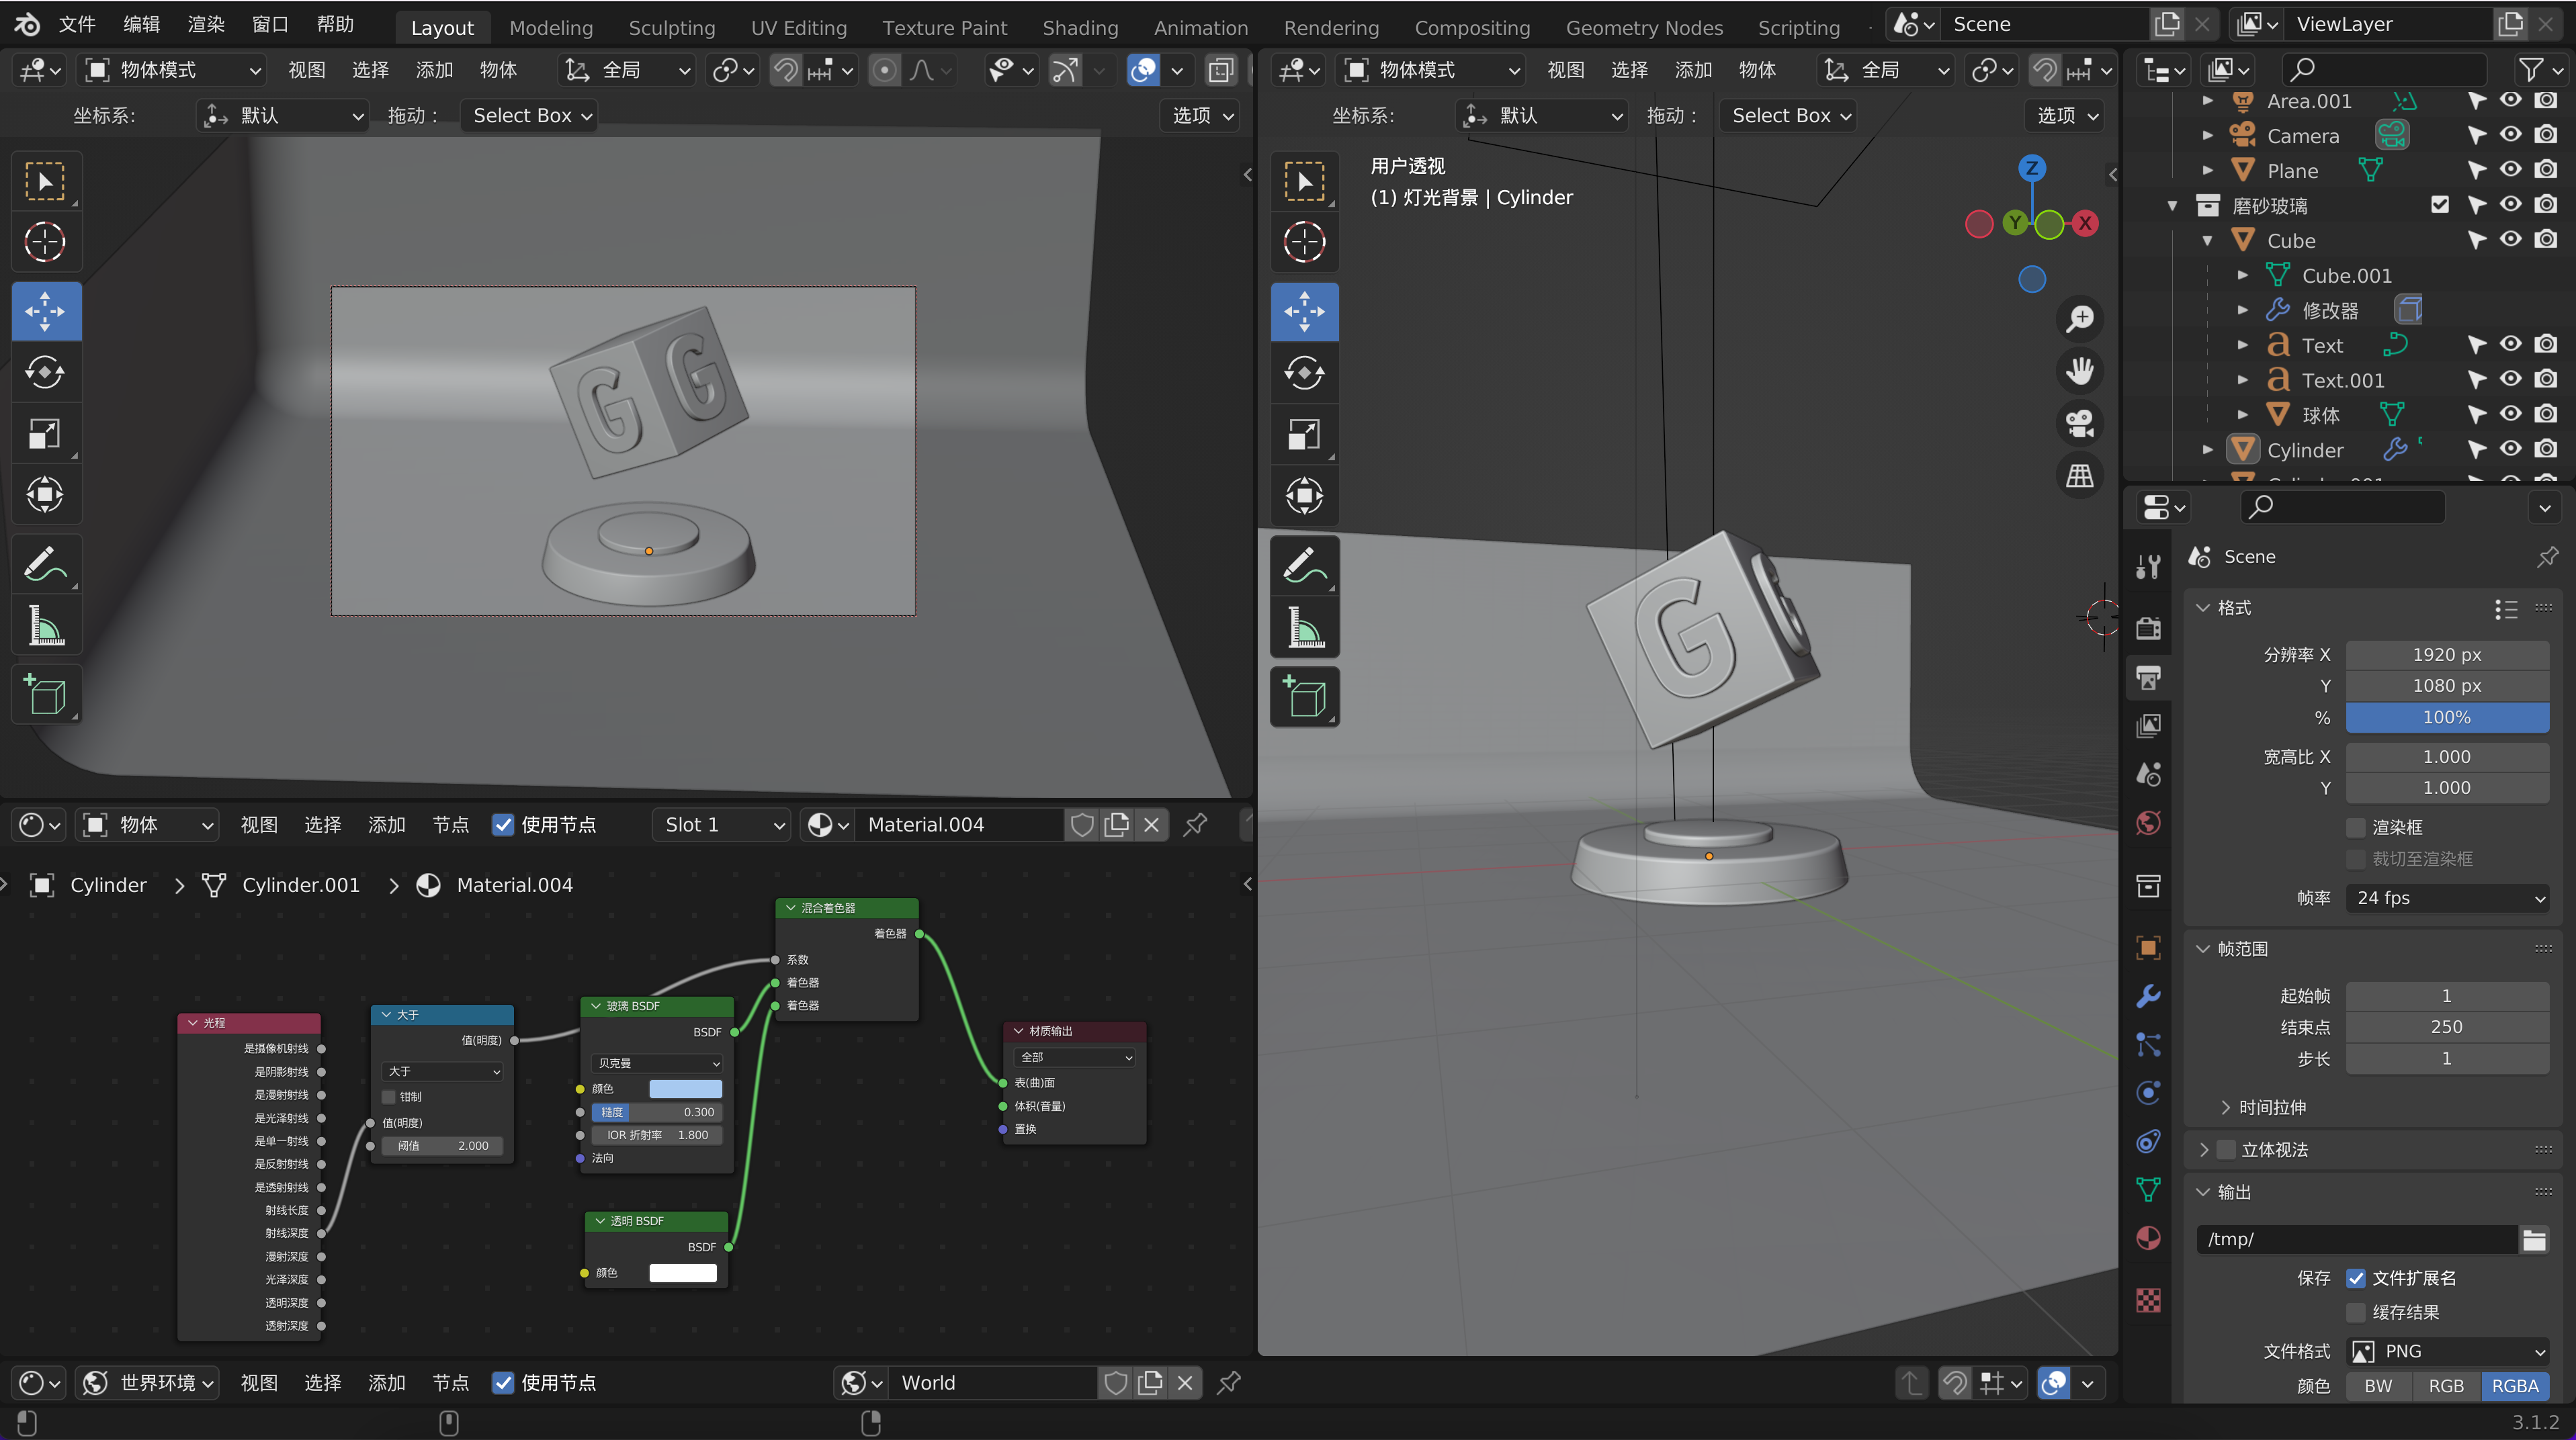Click the Add Cube tool in left viewport

[45, 694]
